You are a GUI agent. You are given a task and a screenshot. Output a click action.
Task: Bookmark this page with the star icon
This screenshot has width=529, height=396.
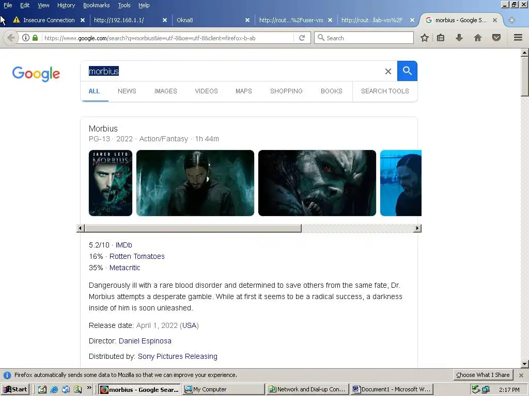click(425, 38)
